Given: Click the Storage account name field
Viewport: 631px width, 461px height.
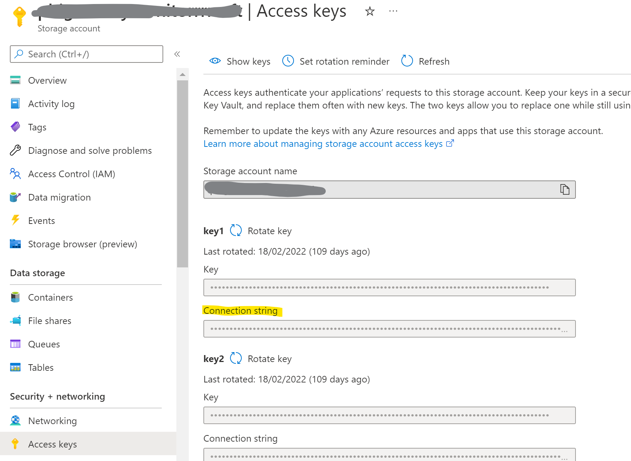Looking at the screenshot, I should coord(389,190).
